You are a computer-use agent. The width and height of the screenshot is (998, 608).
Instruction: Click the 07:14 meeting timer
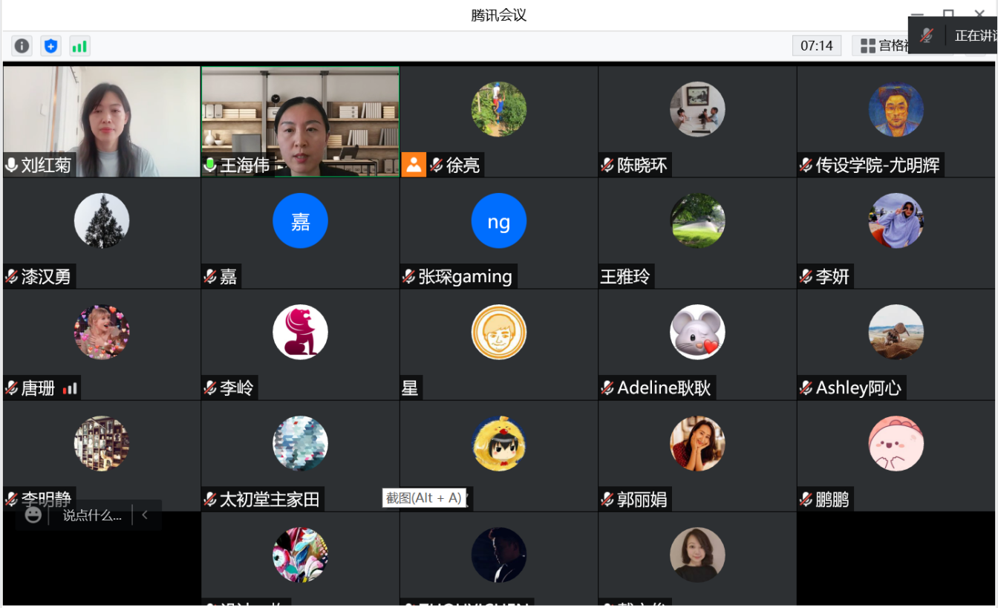click(x=816, y=46)
